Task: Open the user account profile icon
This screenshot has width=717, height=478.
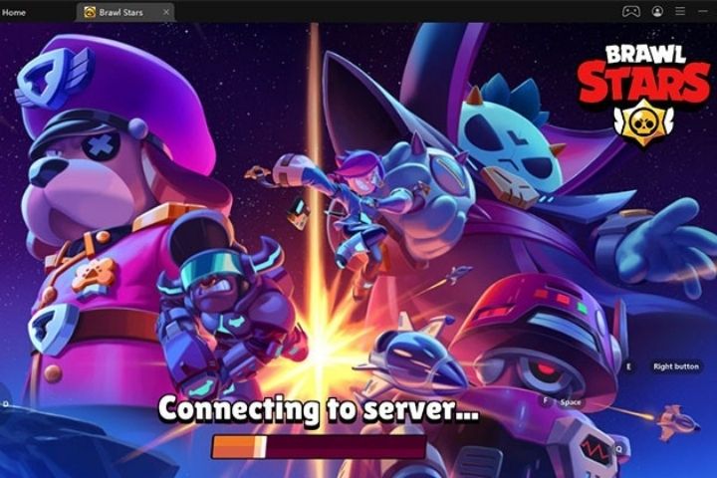Action: click(657, 11)
